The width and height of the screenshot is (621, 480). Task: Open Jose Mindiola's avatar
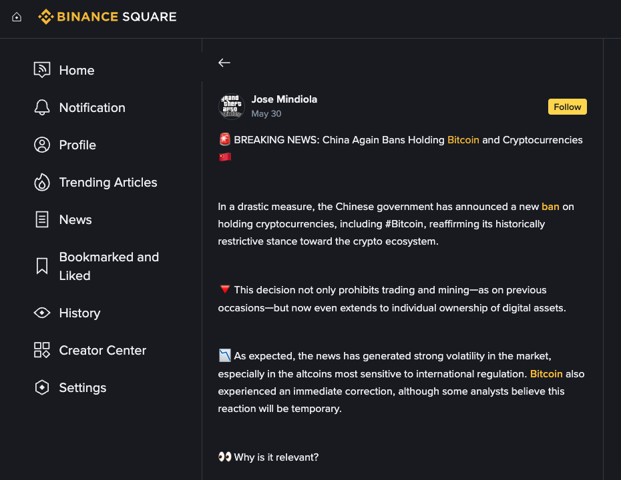231,107
